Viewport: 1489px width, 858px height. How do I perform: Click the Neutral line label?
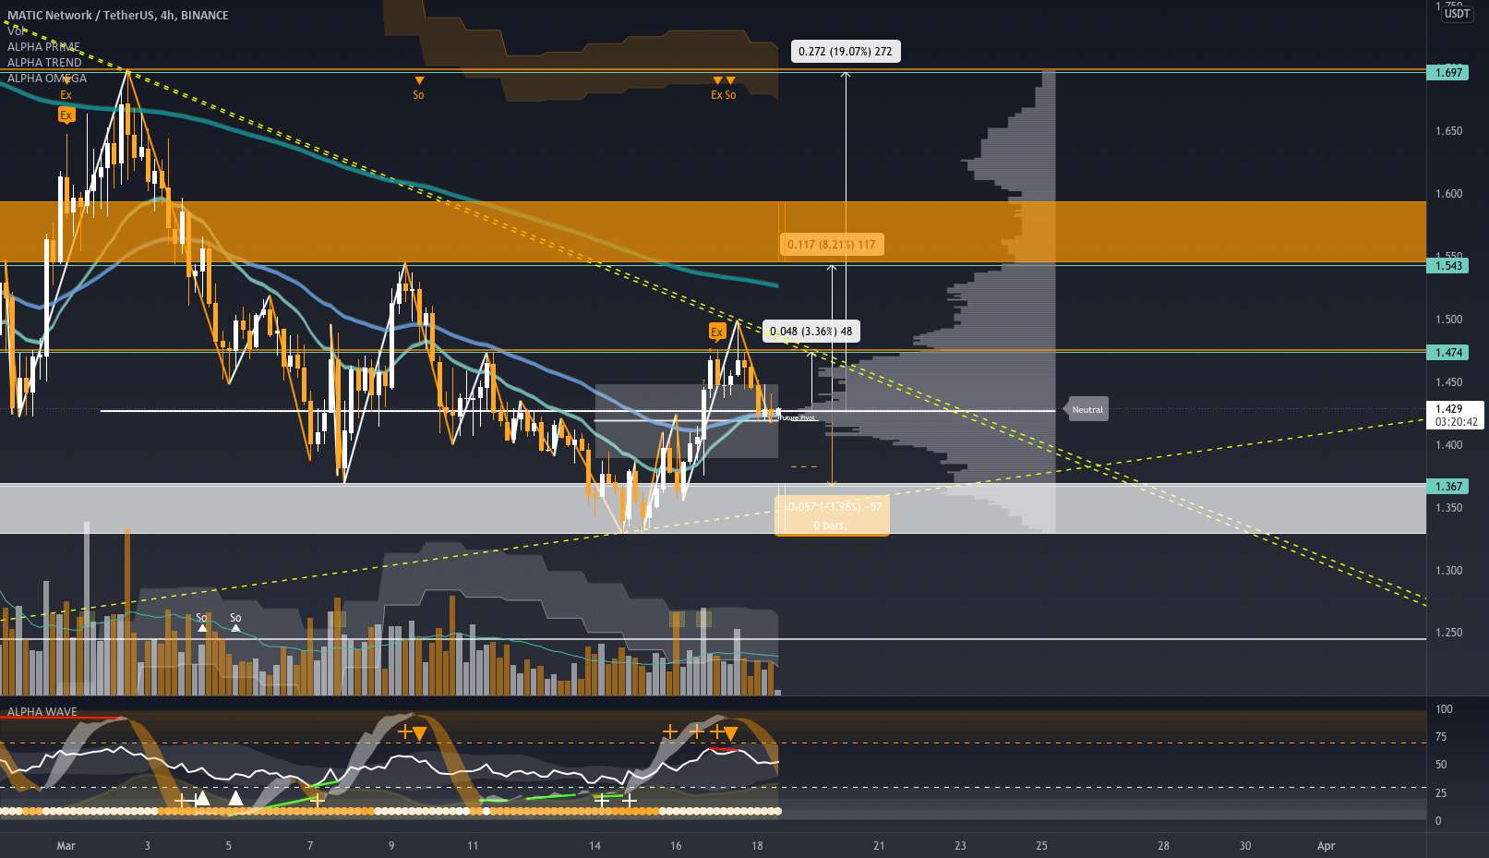point(1087,409)
